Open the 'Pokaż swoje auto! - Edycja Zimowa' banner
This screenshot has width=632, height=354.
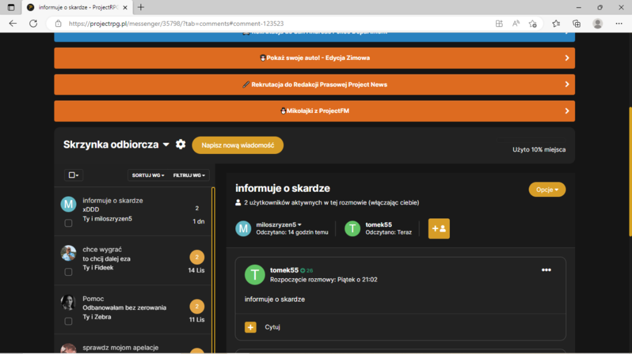click(x=314, y=58)
